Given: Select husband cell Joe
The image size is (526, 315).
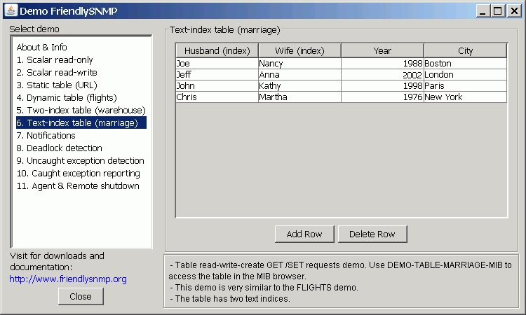Looking at the screenshot, I should point(217,63).
